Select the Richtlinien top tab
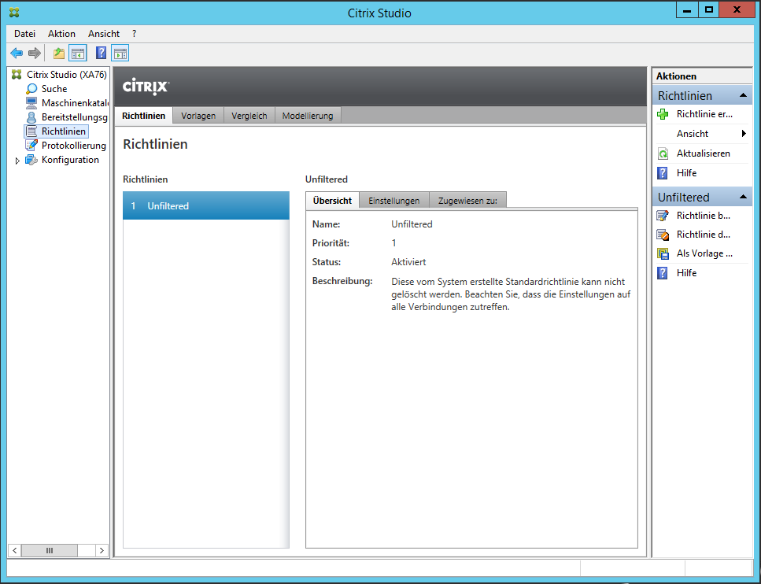This screenshot has height=584, width=761. [x=144, y=116]
